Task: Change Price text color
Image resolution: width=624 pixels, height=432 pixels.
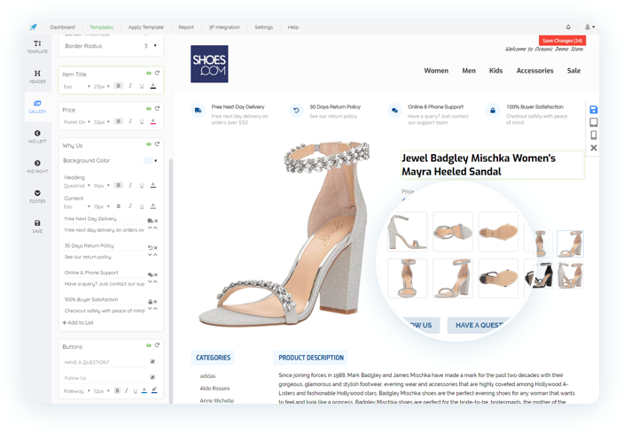Action: (x=152, y=121)
